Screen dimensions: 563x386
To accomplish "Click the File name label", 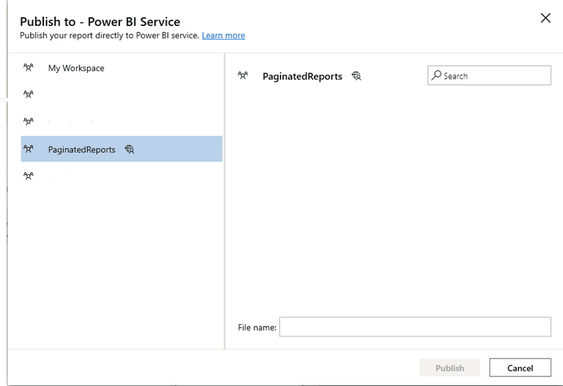I will click(x=257, y=328).
